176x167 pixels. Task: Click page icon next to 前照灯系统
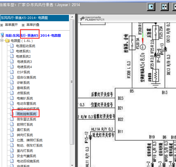(12, 124)
